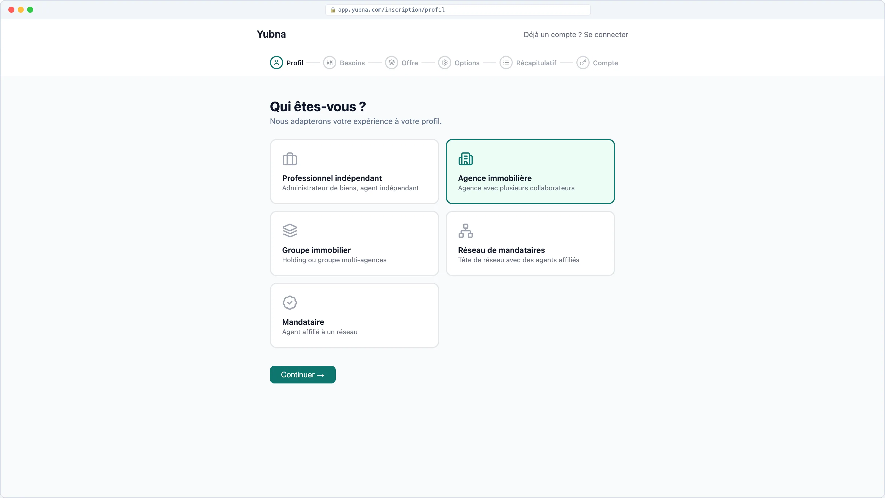The width and height of the screenshot is (885, 498).
Task: Select the Professionnel indépendant profile card
Action: [x=354, y=172]
